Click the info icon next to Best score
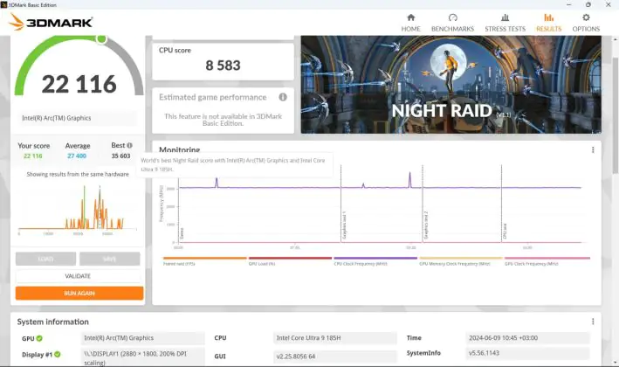 [x=129, y=145]
